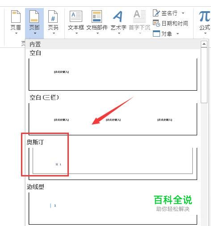Choose the 奥斯汀 Austin footer preview
211x226 pixels.
pos(113,164)
